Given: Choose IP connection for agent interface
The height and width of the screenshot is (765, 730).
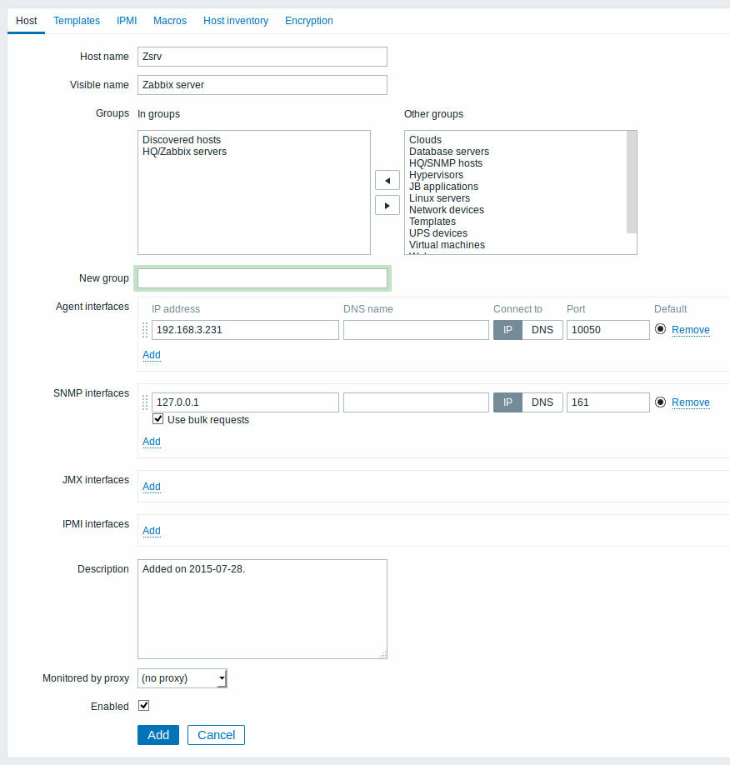Looking at the screenshot, I should pos(508,330).
